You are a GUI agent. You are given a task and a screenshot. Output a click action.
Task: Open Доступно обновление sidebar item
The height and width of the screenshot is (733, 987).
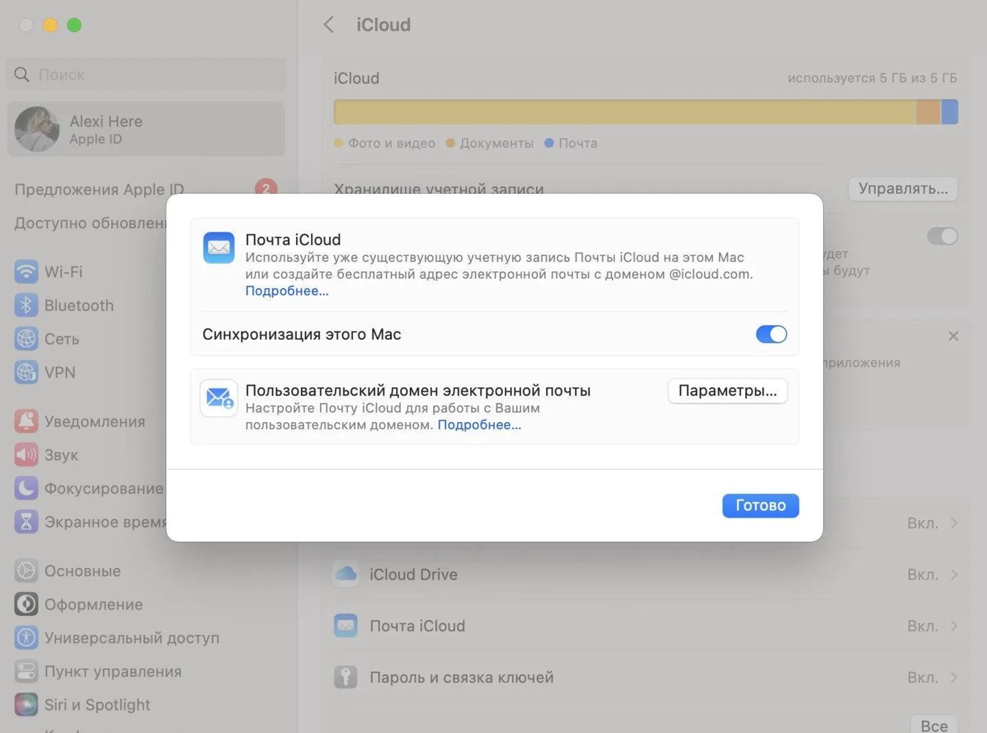90,223
